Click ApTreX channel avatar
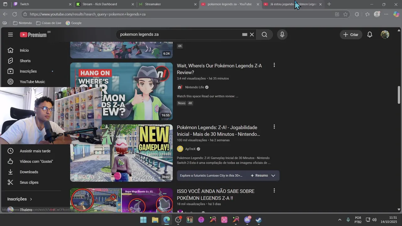The height and width of the screenshot is (226, 402). [x=180, y=149]
